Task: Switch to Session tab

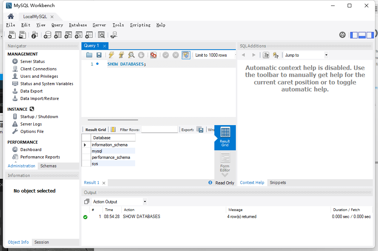Action: pos(41,242)
